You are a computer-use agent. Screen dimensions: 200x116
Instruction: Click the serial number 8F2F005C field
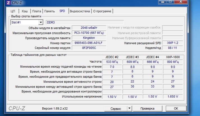(89, 48)
